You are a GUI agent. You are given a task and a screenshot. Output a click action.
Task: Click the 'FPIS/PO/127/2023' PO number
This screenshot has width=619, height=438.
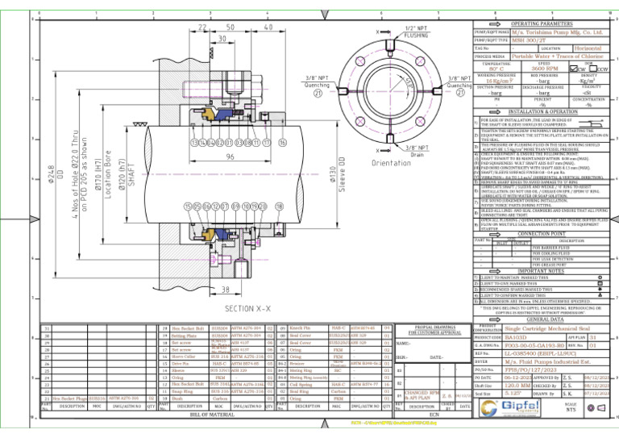coord(530,370)
